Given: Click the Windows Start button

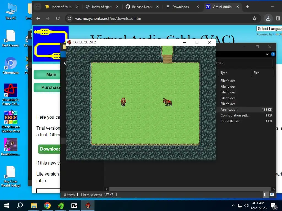Looking at the screenshot, I should tap(7, 206).
